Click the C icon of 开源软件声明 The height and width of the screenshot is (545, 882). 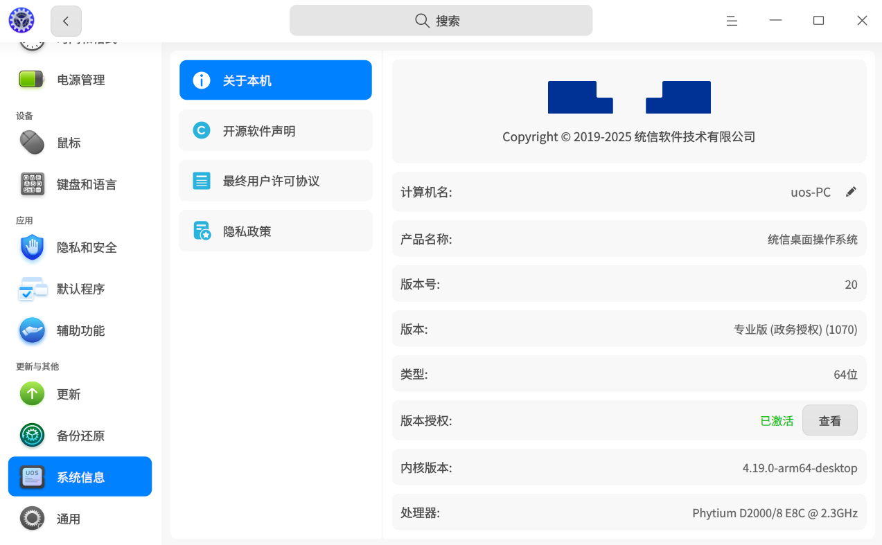click(202, 130)
